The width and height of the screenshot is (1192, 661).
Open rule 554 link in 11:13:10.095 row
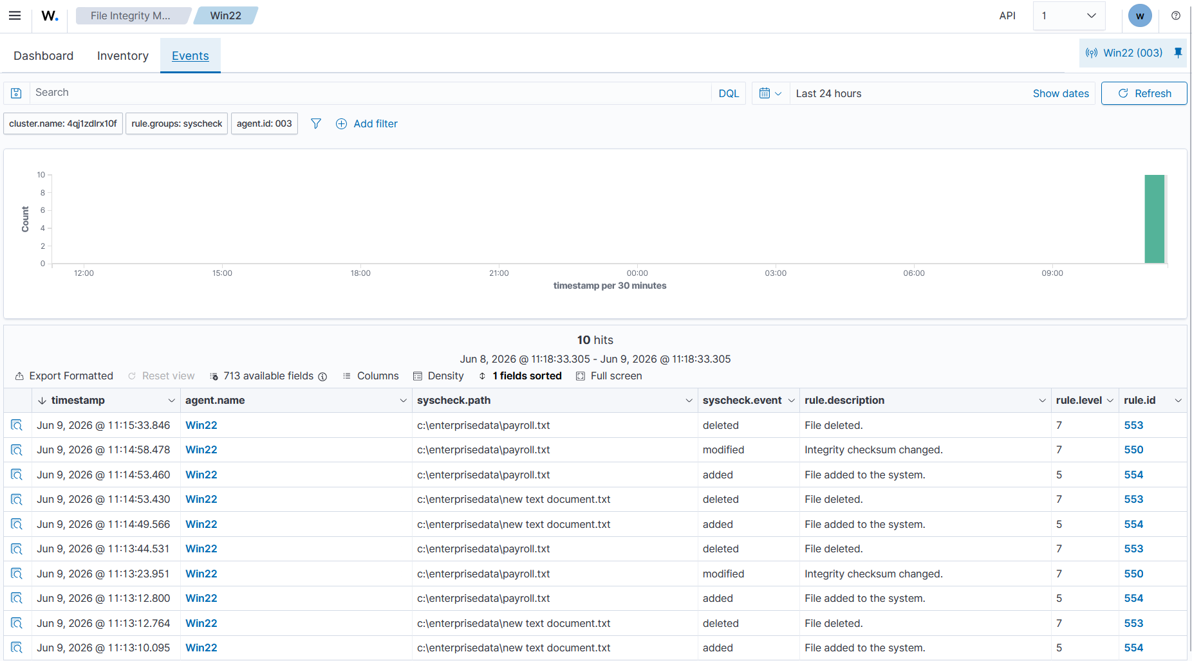(1133, 647)
